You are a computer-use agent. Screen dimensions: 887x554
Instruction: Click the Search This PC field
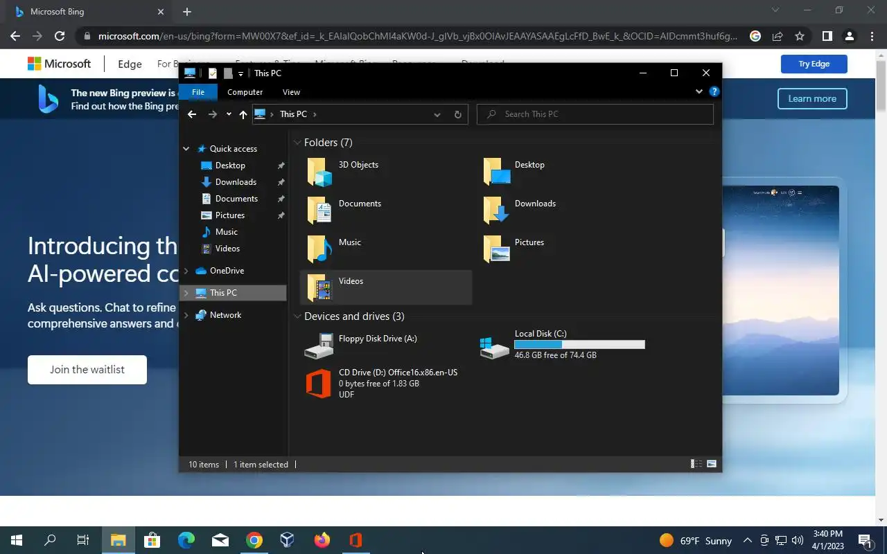(595, 114)
